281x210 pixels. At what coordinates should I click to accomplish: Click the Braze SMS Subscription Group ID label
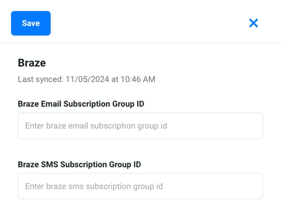[80, 164]
